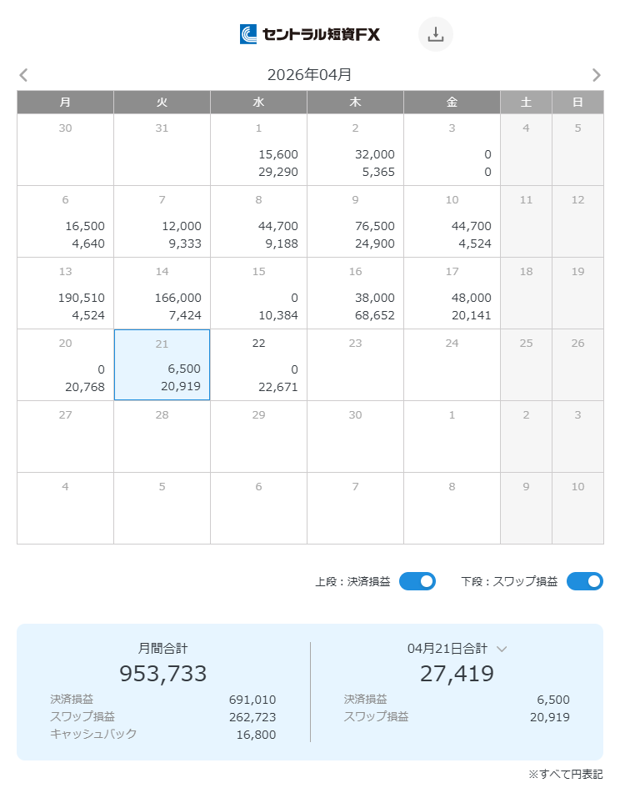Select April 13 cell showing 190,510
620x798 pixels.
click(x=65, y=293)
